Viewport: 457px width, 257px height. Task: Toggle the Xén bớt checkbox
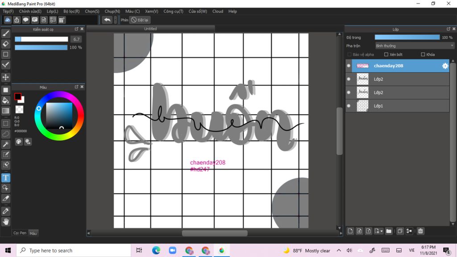(386, 54)
